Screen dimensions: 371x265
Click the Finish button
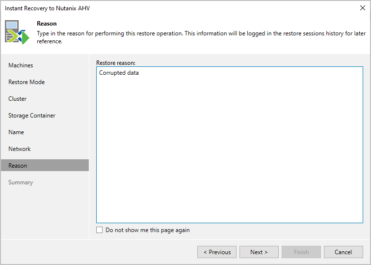[301, 252]
